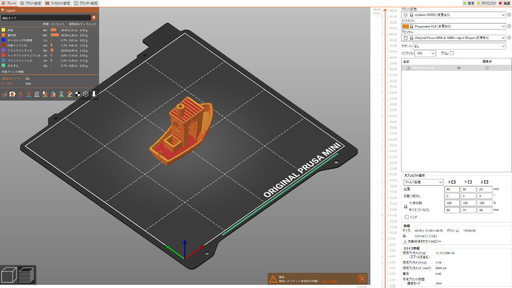
Task: Switch to sliced layers preview icon
Action: coord(26,274)
